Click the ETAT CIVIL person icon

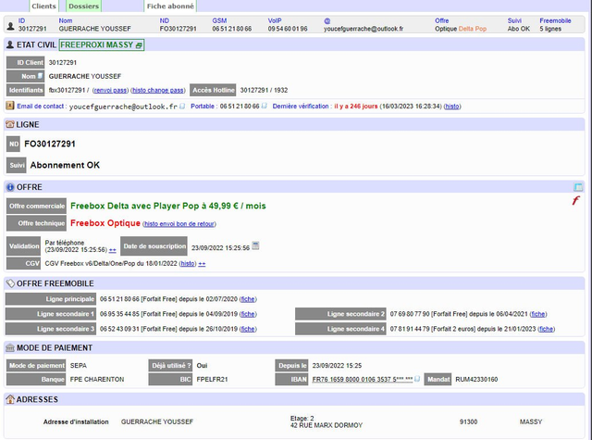(x=10, y=44)
